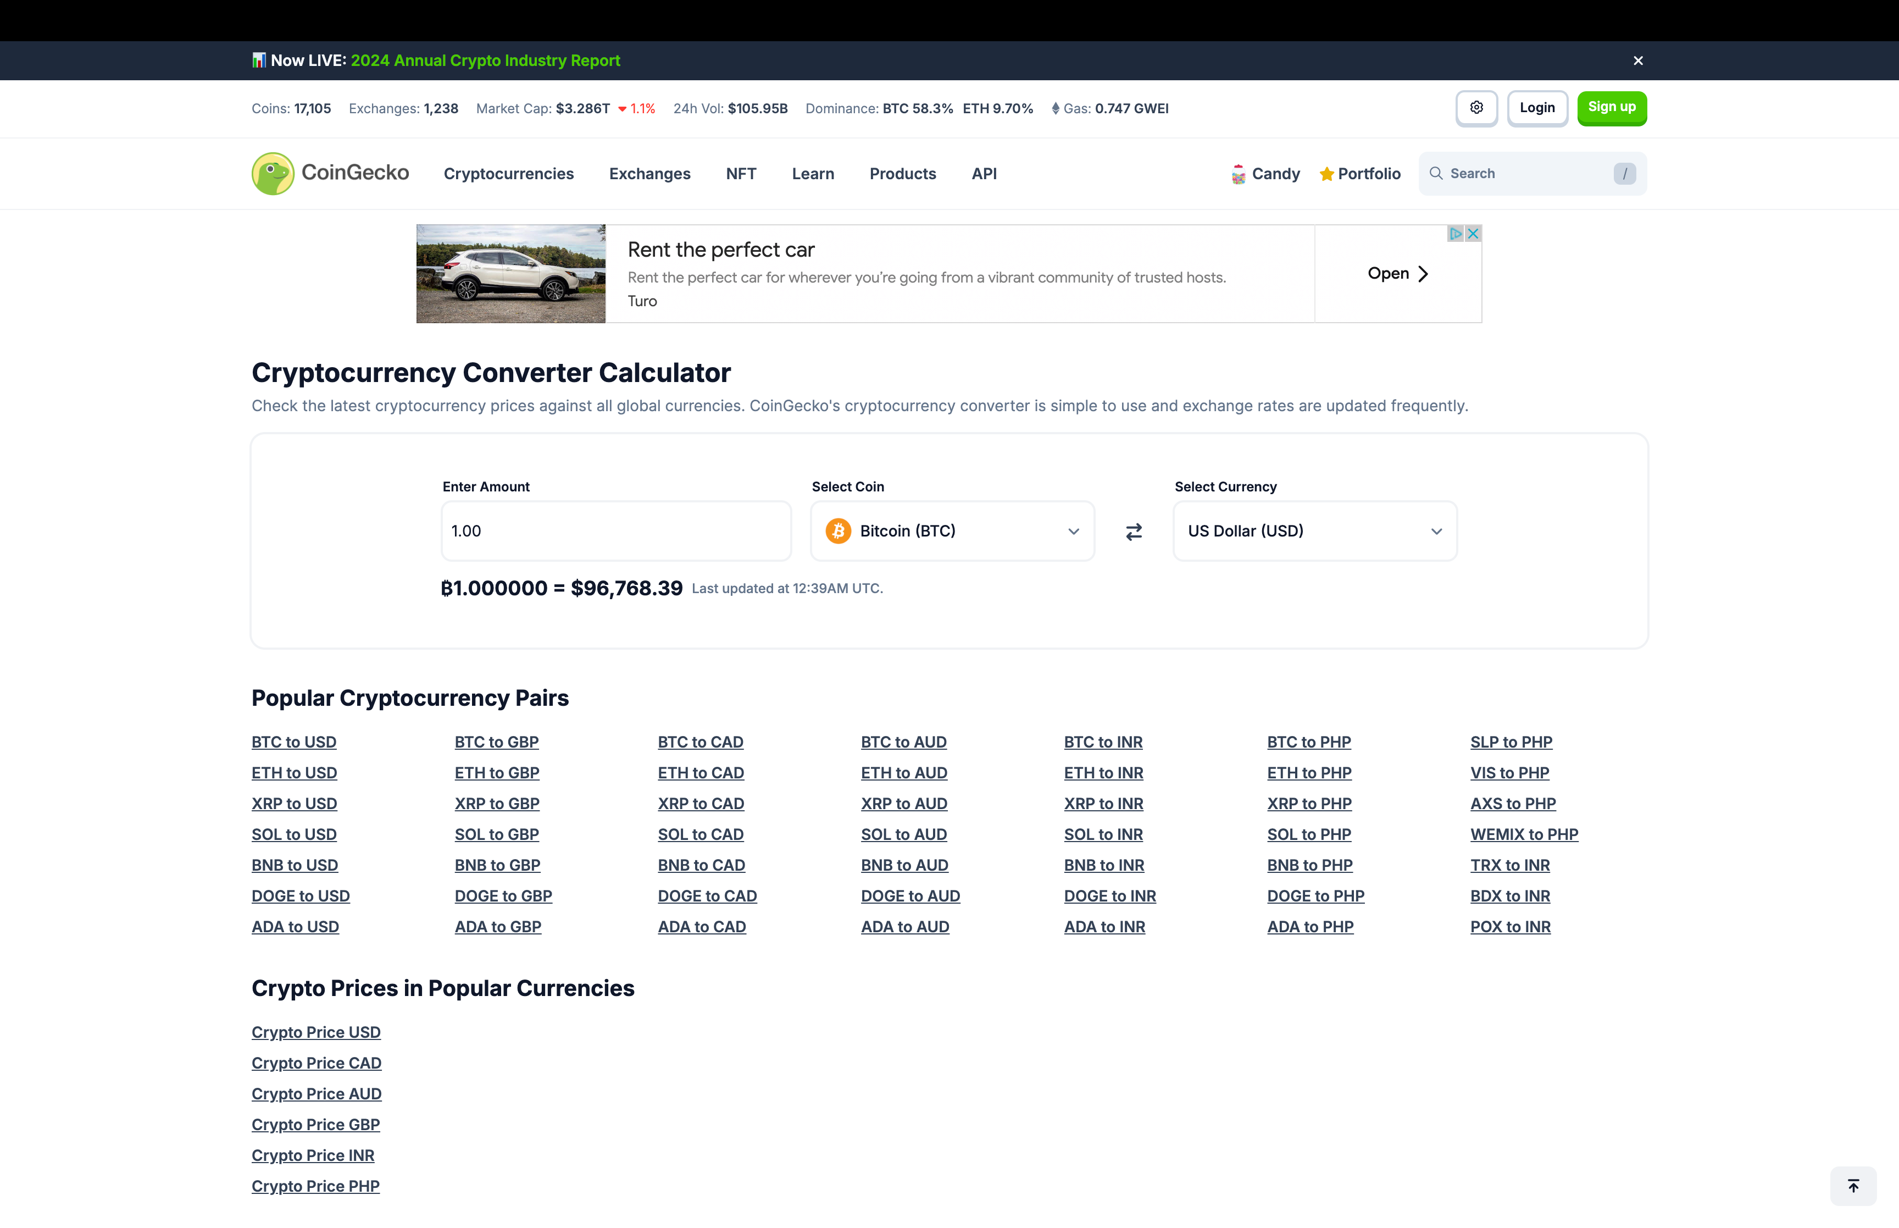This screenshot has width=1899, height=1228.
Task: Click the Search input box
Action: click(x=1532, y=174)
